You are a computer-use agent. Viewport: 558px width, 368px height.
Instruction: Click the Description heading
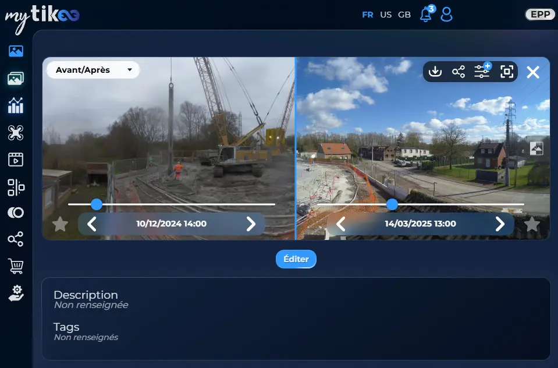tap(86, 295)
